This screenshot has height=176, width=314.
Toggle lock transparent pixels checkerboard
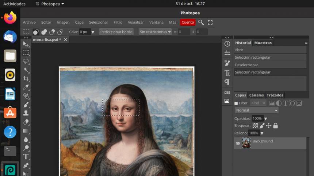(255, 126)
